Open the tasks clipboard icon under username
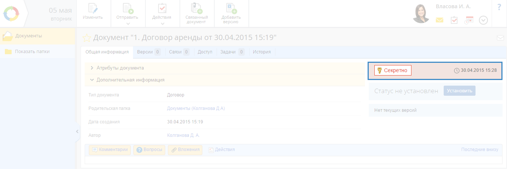This screenshot has width=507, height=169. coord(454,20)
